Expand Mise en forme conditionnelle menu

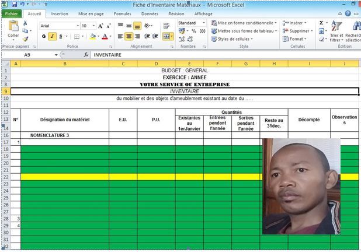244,23
